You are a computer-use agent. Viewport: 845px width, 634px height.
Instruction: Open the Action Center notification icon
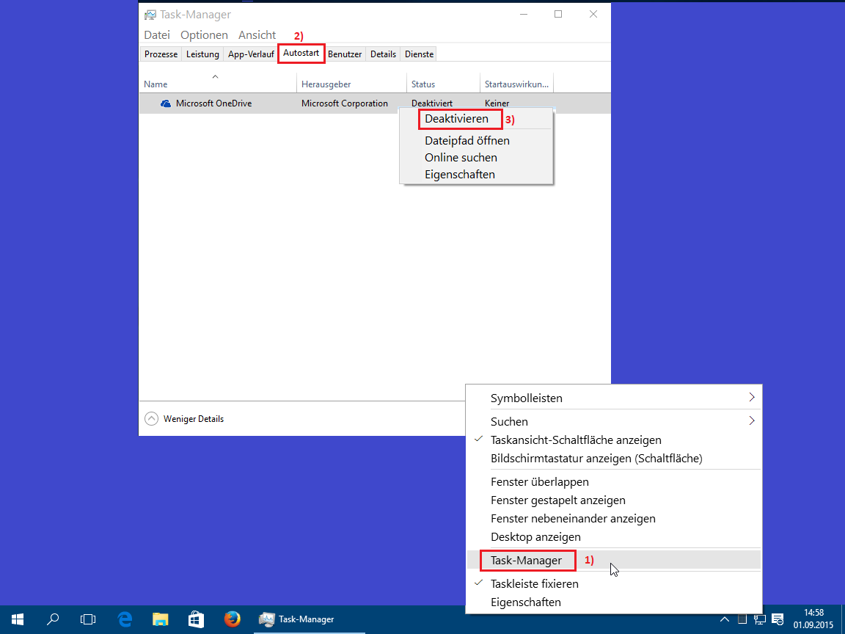point(778,619)
